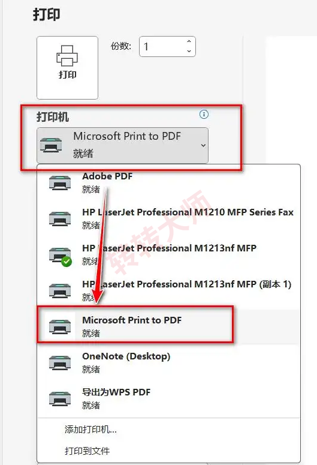Click Microsoft Print to PDF list label
Viewport: 317px width, 465px height.
132,320
